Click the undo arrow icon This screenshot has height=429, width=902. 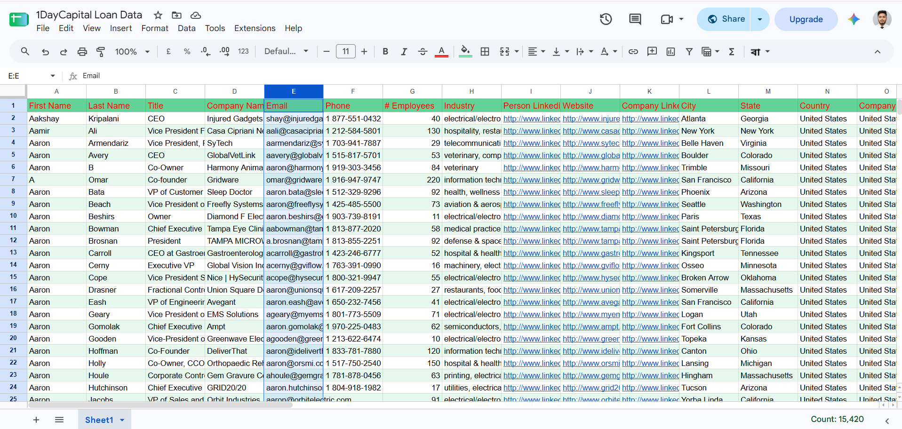[45, 52]
